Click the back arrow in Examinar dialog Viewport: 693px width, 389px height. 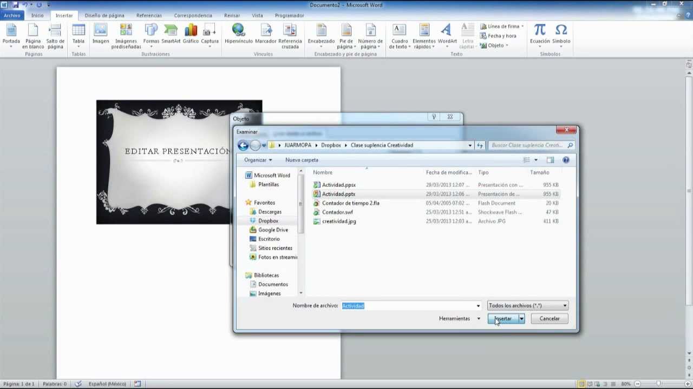coord(243,145)
